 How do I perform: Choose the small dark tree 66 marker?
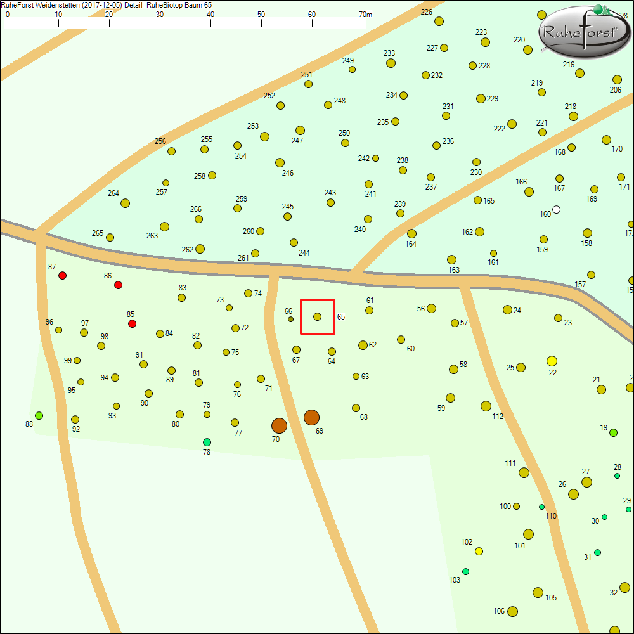[x=290, y=319]
